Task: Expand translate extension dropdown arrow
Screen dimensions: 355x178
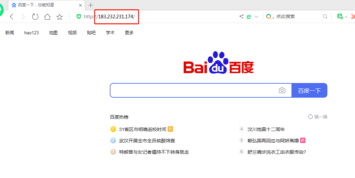Action: pos(346,17)
